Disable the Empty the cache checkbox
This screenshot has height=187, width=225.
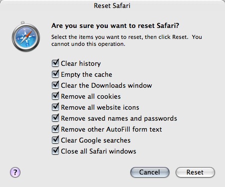(x=55, y=74)
